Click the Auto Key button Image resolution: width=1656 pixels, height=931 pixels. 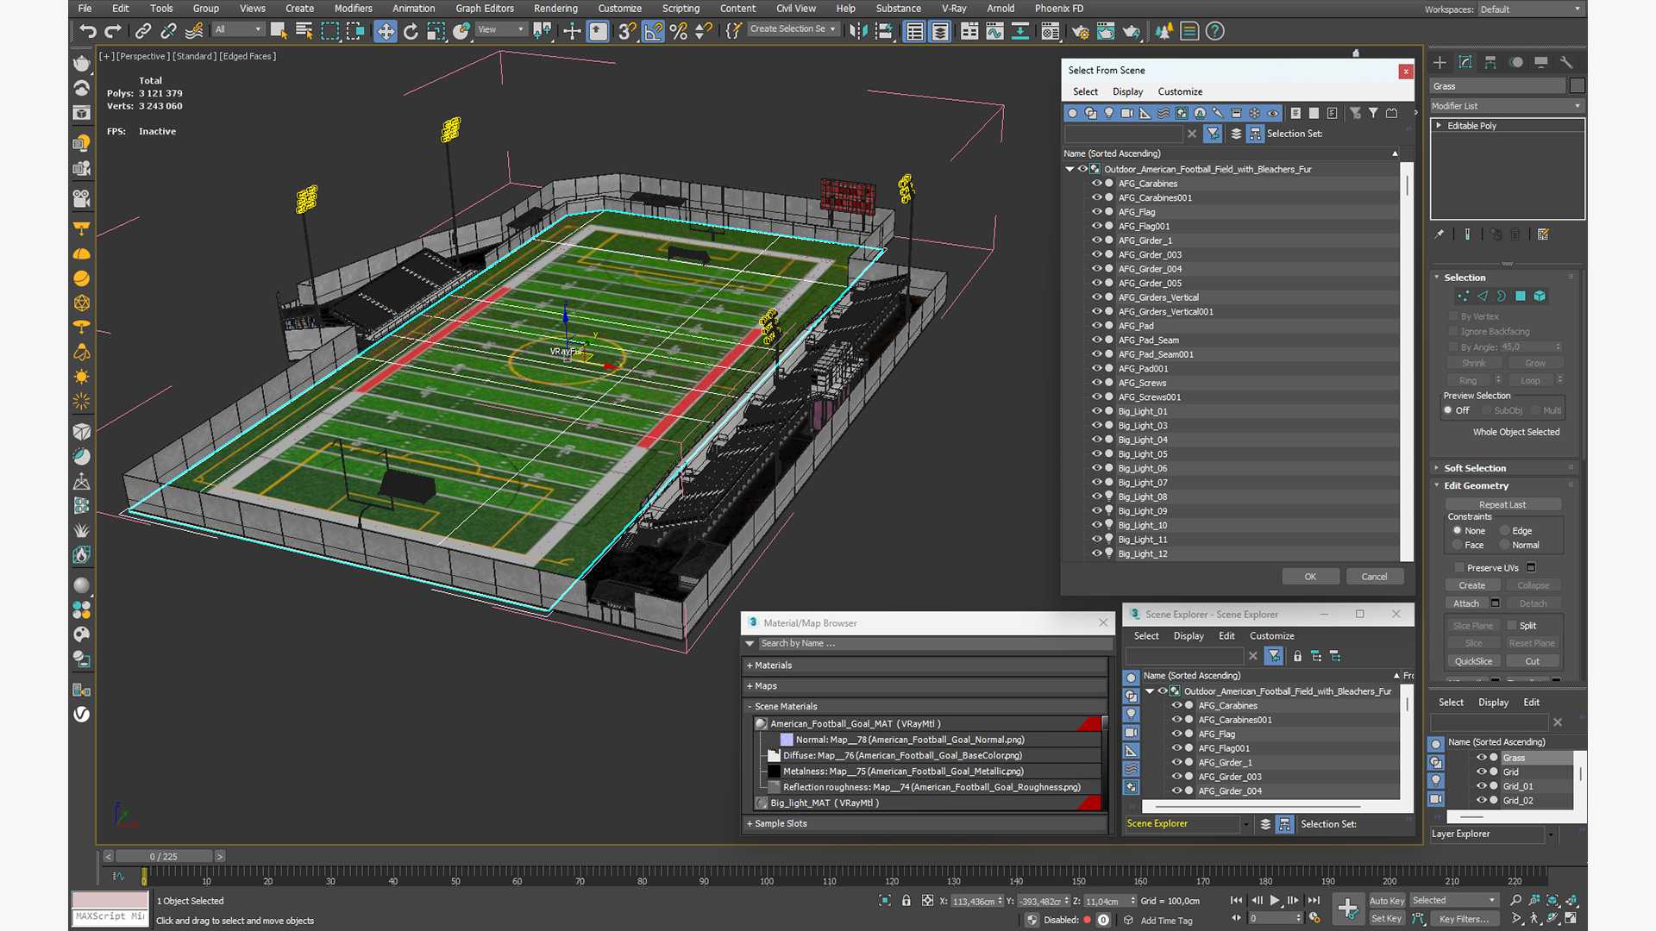tap(1386, 900)
